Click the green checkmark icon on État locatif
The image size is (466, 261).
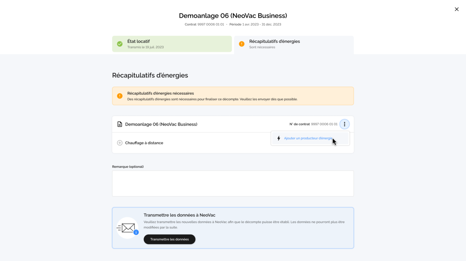(x=120, y=44)
